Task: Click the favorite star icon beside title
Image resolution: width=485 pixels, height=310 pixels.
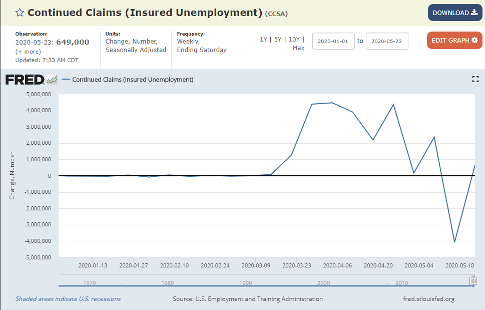Action: [x=20, y=13]
